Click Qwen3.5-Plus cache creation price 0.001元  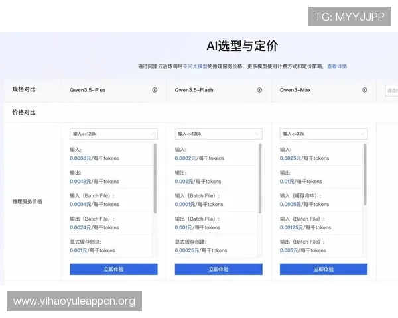tap(78, 250)
